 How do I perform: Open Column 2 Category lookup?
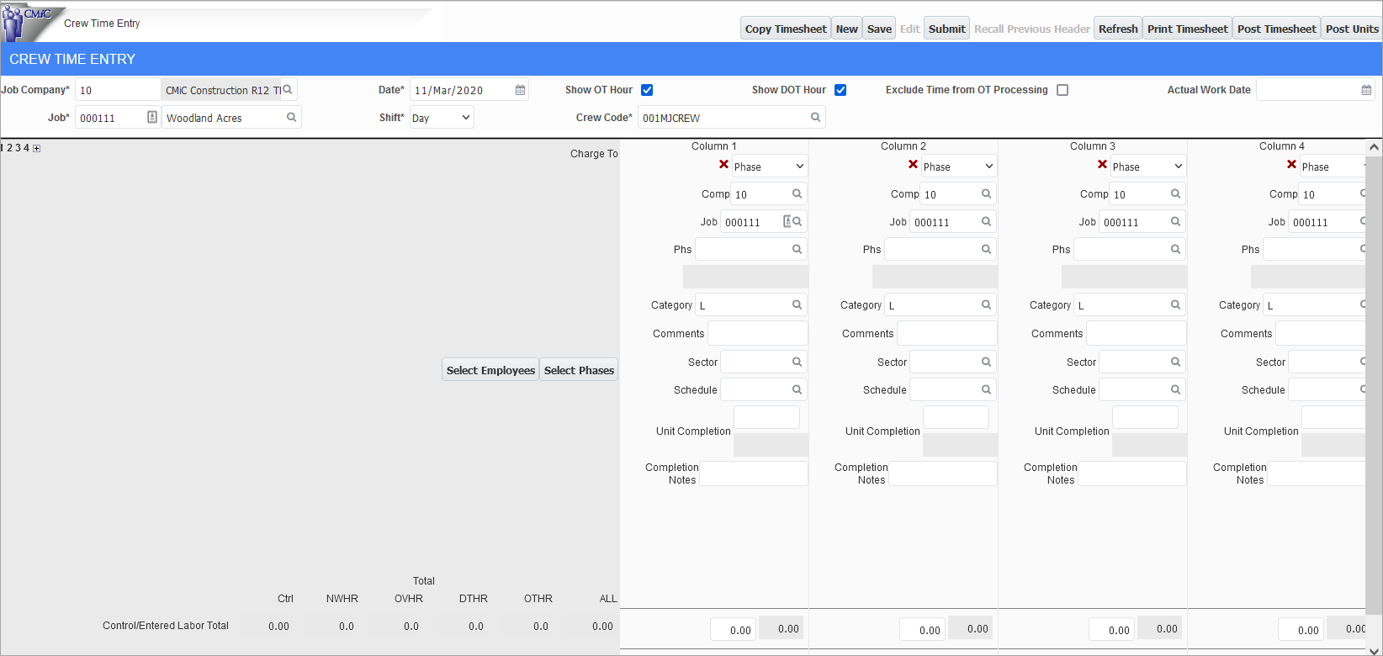986,305
